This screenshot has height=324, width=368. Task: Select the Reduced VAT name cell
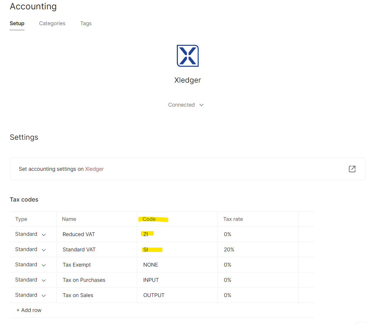[x=79, y=234]
